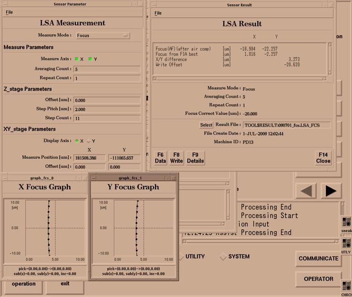Click horizontal scrollbar under LSA result table
The height and width of the screenshot is (297, 352).
click(x=239, y=79)
